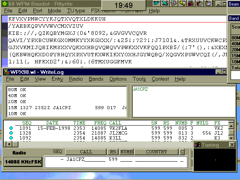Click the 599 RS entry field
Viewport: 240px width, 180px height.
click(113, 159)
